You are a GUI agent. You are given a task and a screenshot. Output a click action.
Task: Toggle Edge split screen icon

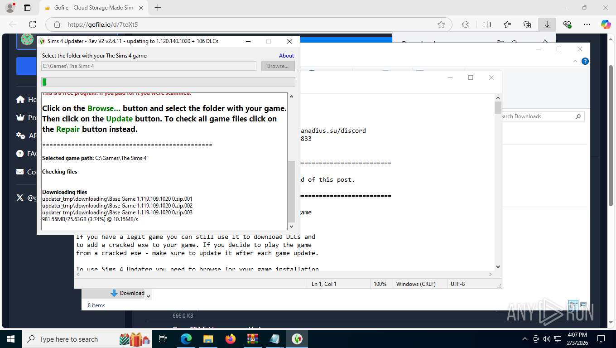487,24
